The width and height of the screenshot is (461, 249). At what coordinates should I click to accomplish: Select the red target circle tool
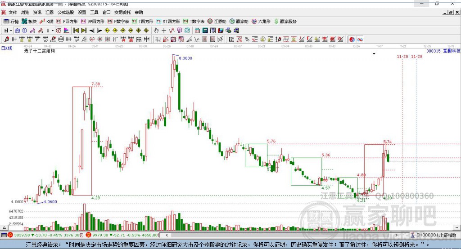pyautogui.click(x=92, y=40)
